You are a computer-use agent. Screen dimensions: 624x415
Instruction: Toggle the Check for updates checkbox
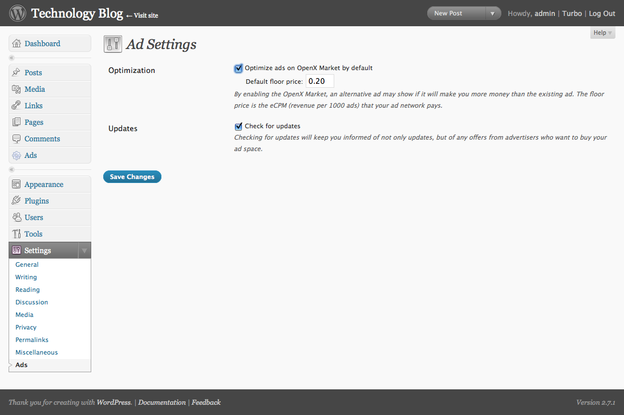click(x=238, y=127)
